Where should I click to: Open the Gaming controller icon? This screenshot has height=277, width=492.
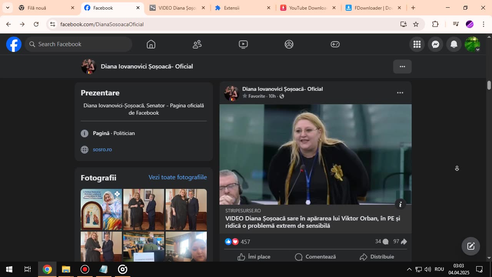tap(335, 44)
